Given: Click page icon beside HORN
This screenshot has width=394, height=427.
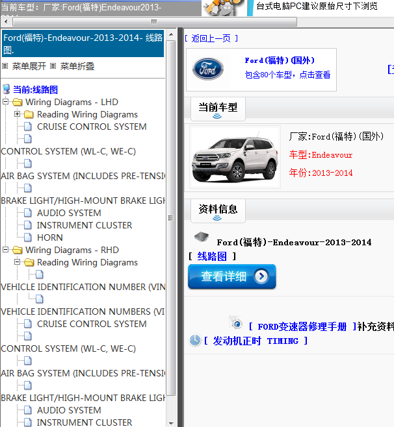Looking at the screenshot, I should click(27, 238).
